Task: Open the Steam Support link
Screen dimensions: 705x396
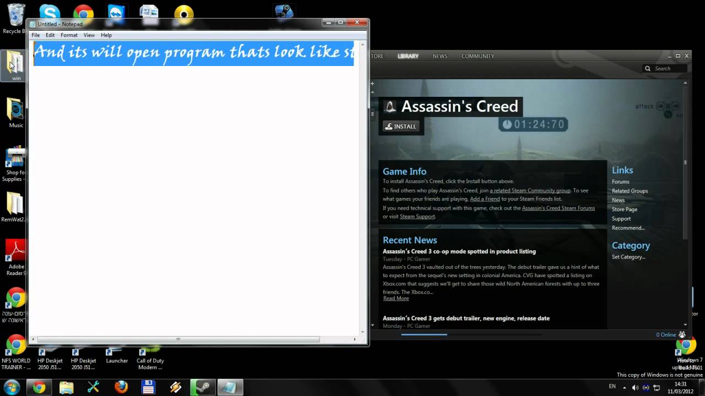Action: click(417, 217)
